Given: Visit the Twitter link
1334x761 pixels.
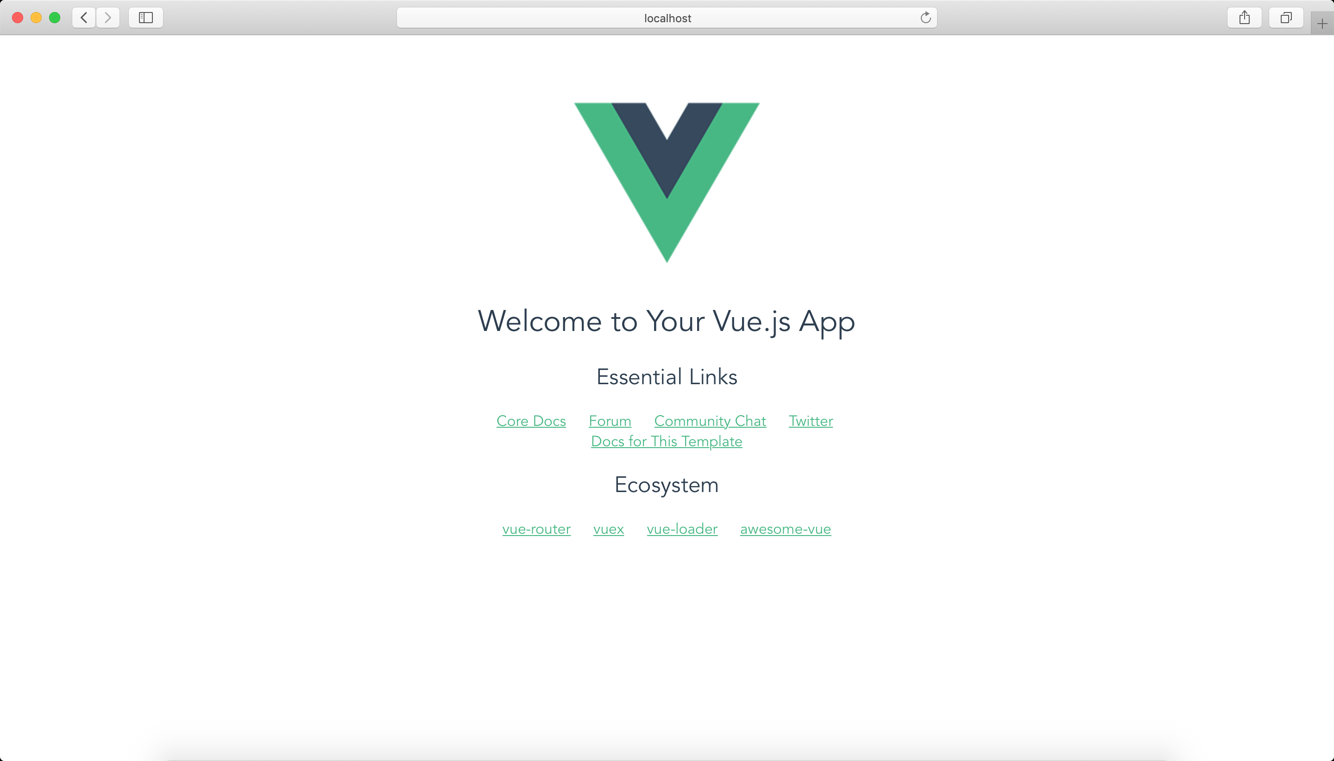Looking at the screenshot, I should coord(811,421).
